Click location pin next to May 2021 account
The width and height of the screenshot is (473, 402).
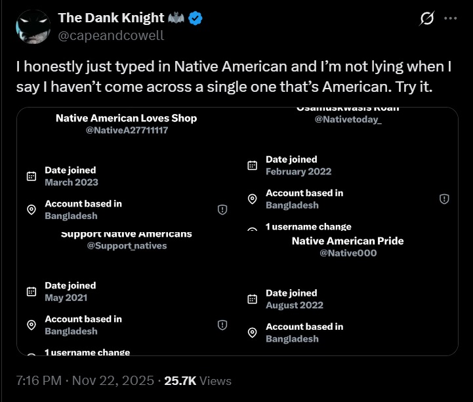(31, 325)
